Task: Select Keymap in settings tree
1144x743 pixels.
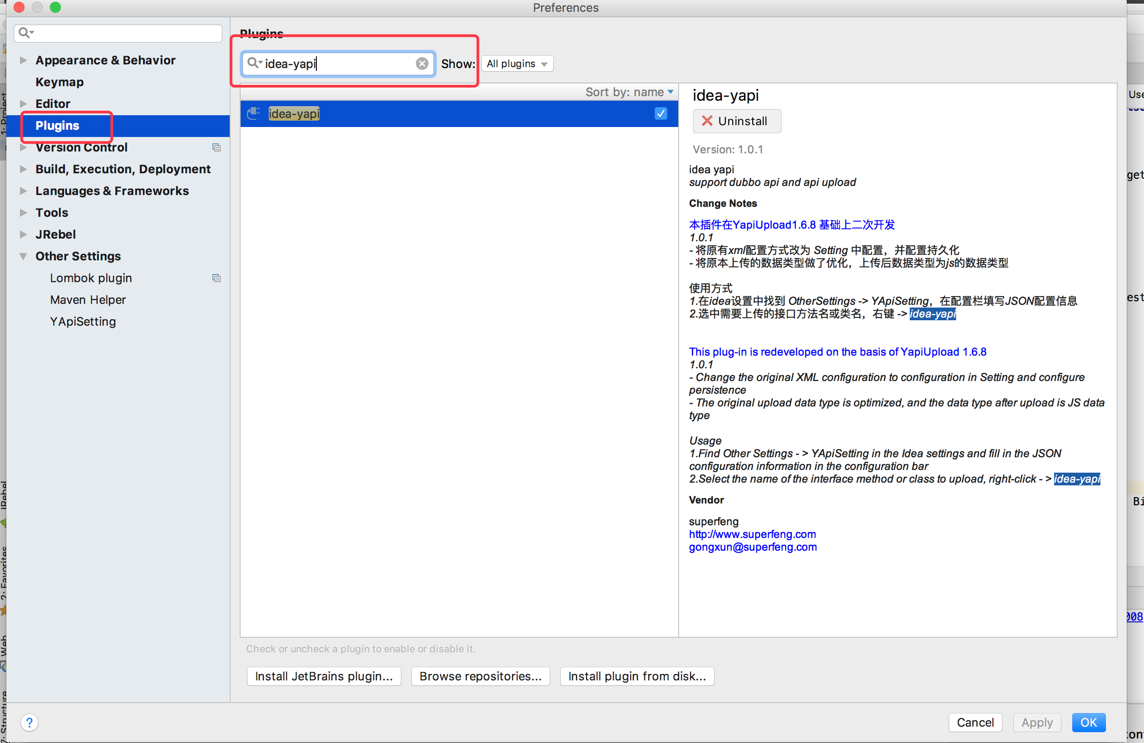Action: tap(59, 82)
